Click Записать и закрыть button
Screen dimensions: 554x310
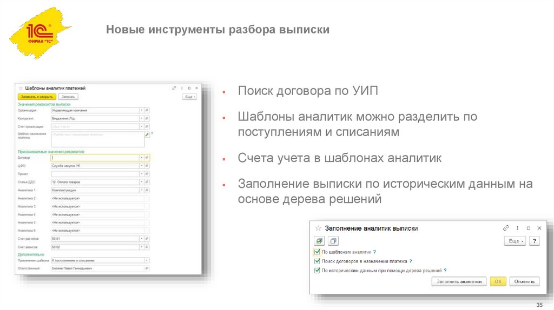(37, 97)
